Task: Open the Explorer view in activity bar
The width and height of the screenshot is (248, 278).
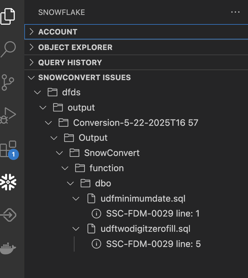Action: tap(8, 16)
